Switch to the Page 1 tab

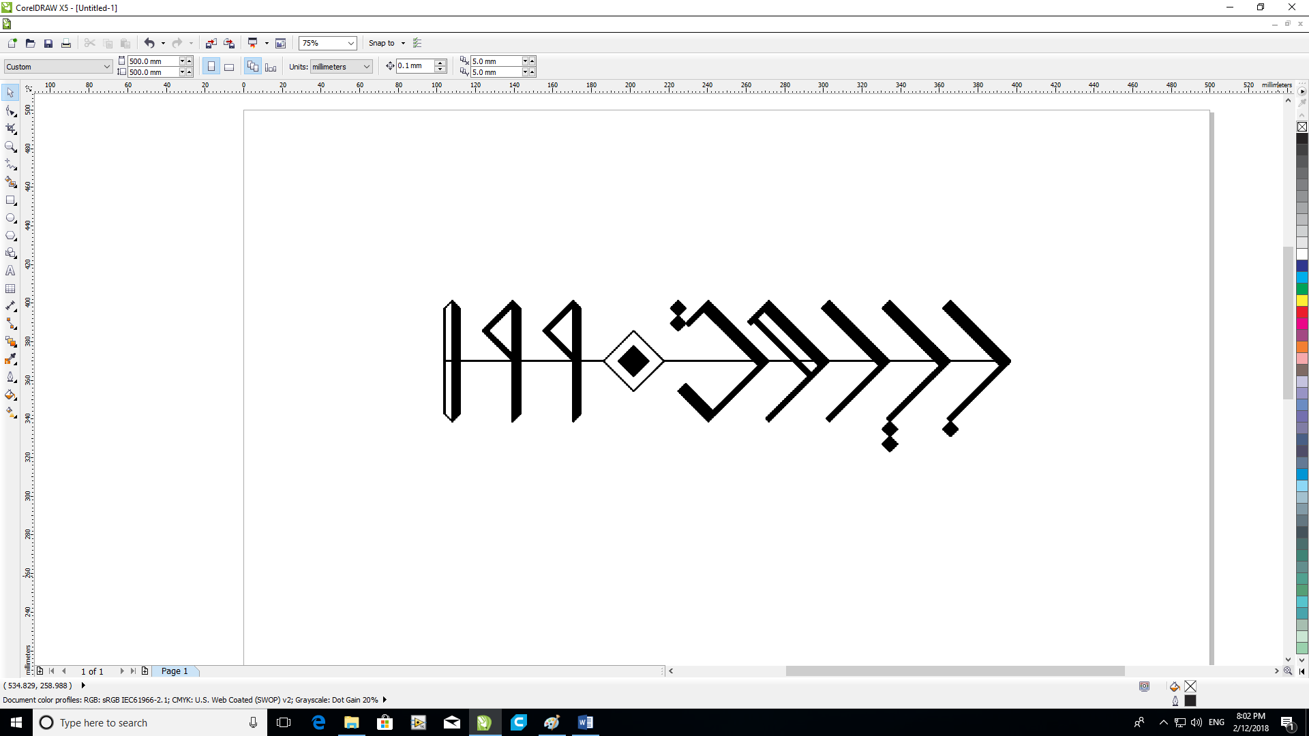(175, 671)
